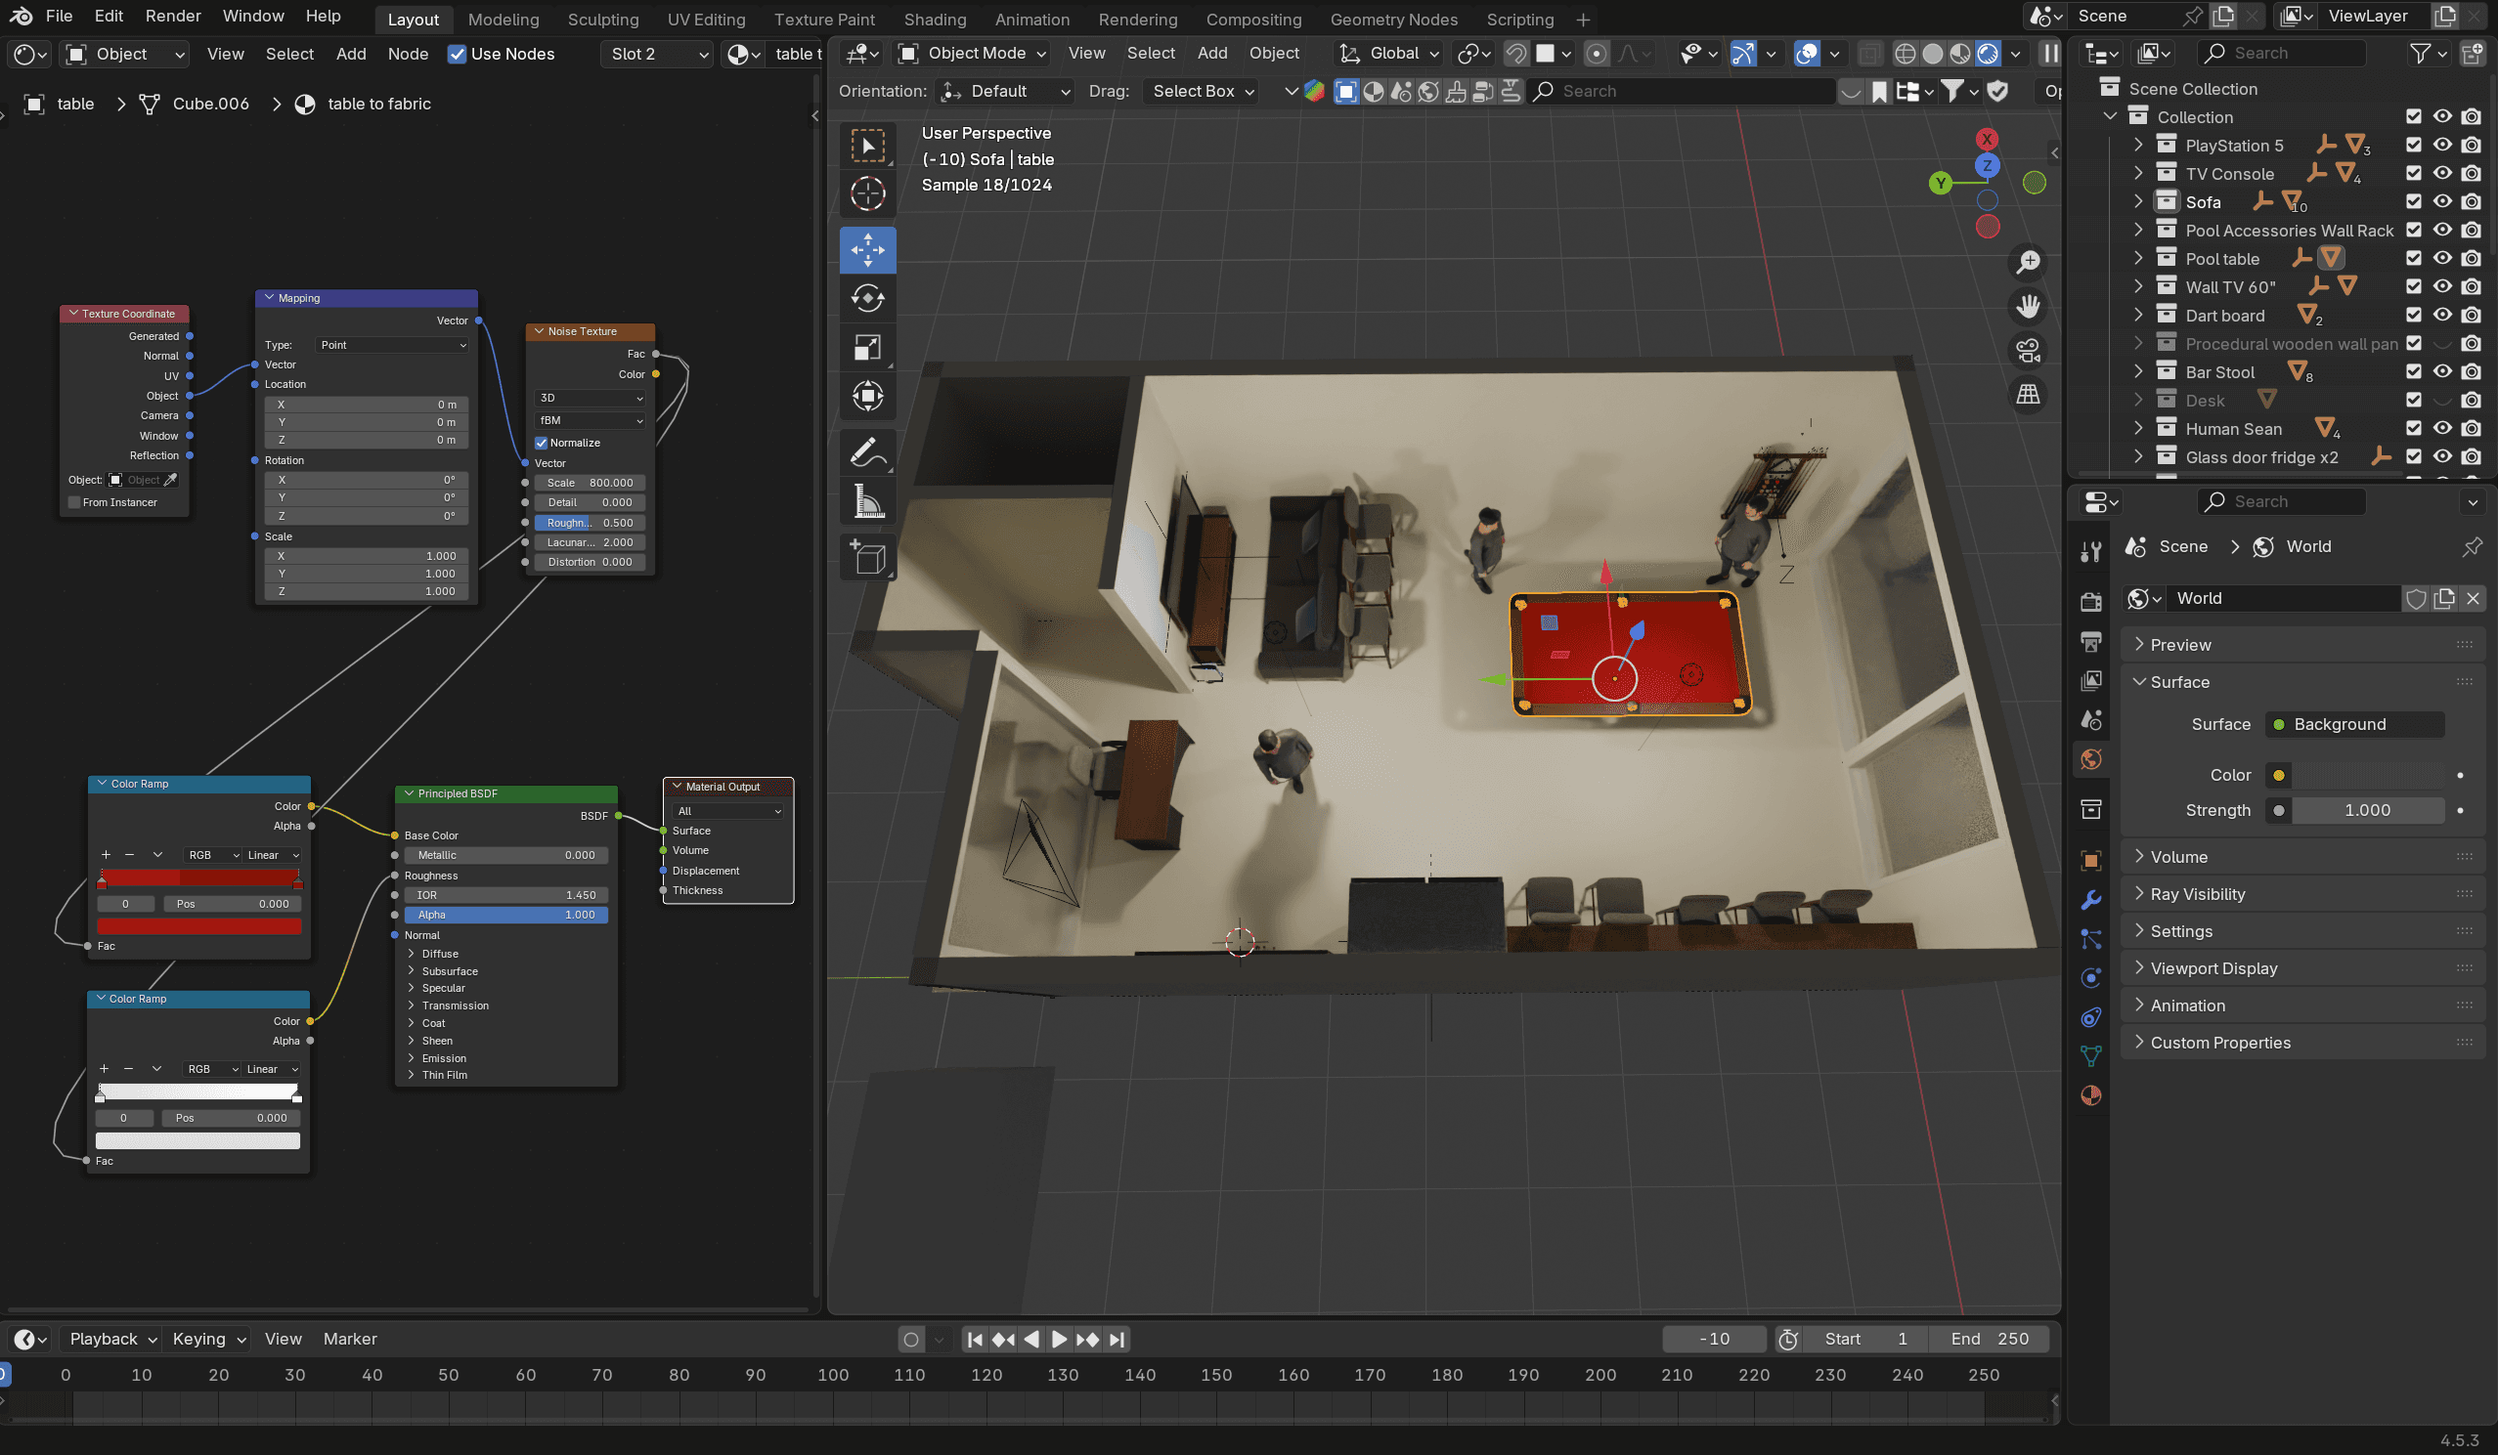Select the Scale tool icon
This screenshot has width=2498, height=1455.
point(867,348)
